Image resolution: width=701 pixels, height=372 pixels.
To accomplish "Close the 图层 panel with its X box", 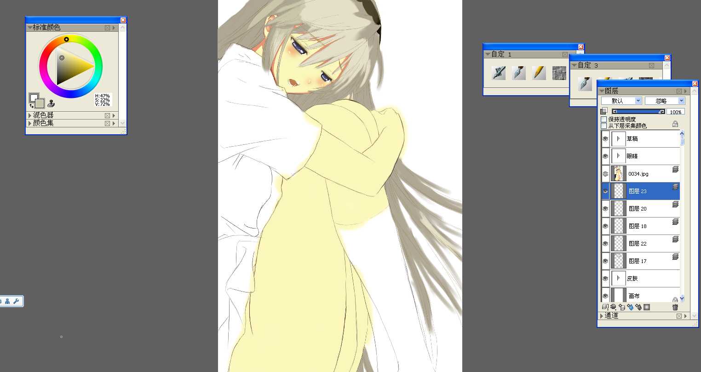I will pyautogui.click(x=679, y=91).
